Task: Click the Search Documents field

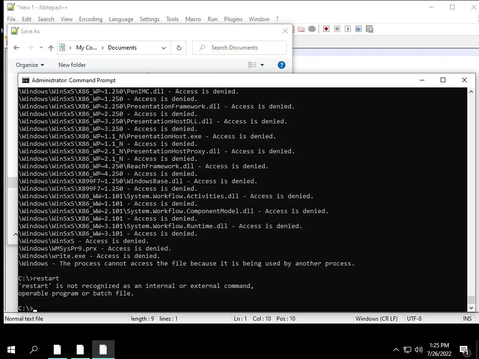Action: point(239,48)
